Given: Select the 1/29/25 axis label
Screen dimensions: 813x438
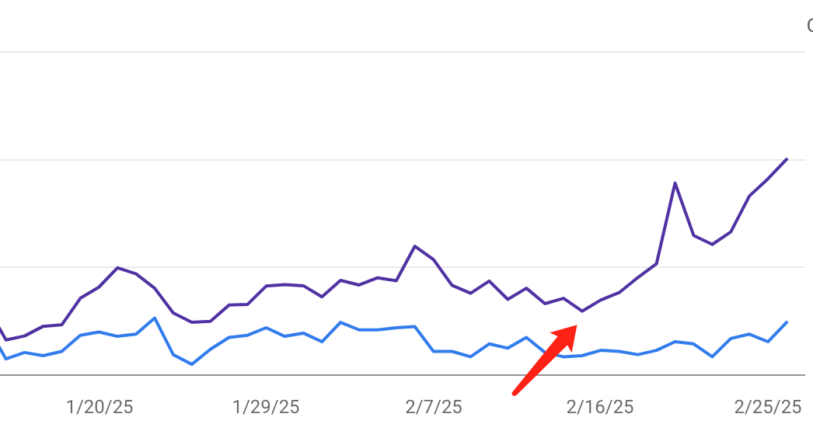Looking at the screenshot, I should (266, 407).
